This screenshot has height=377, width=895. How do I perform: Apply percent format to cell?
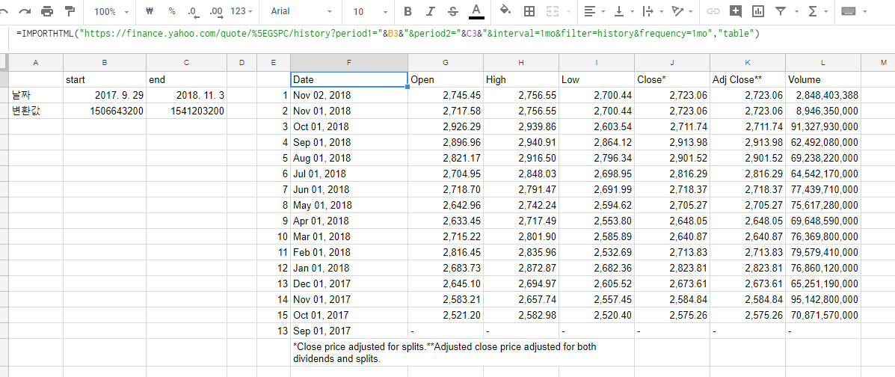(x=172, y=11)
